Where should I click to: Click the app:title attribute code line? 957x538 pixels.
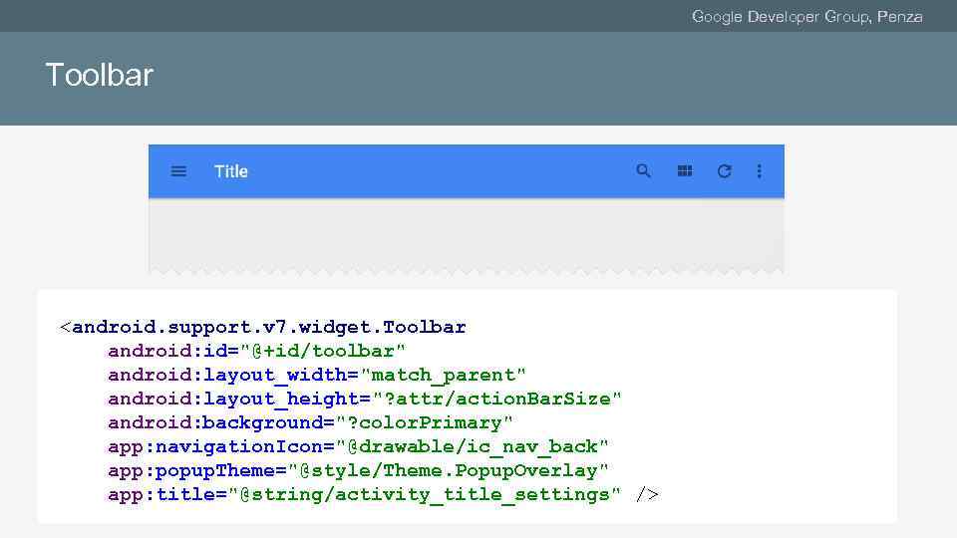(x=365, y=494)
